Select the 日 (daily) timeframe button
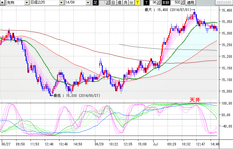Image resolution: width=233 pixels, height=149 pixels. 113,3
